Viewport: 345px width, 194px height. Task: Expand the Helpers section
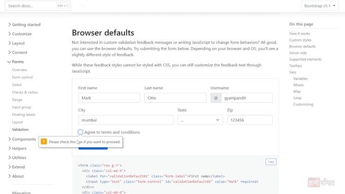pos(17,149)
